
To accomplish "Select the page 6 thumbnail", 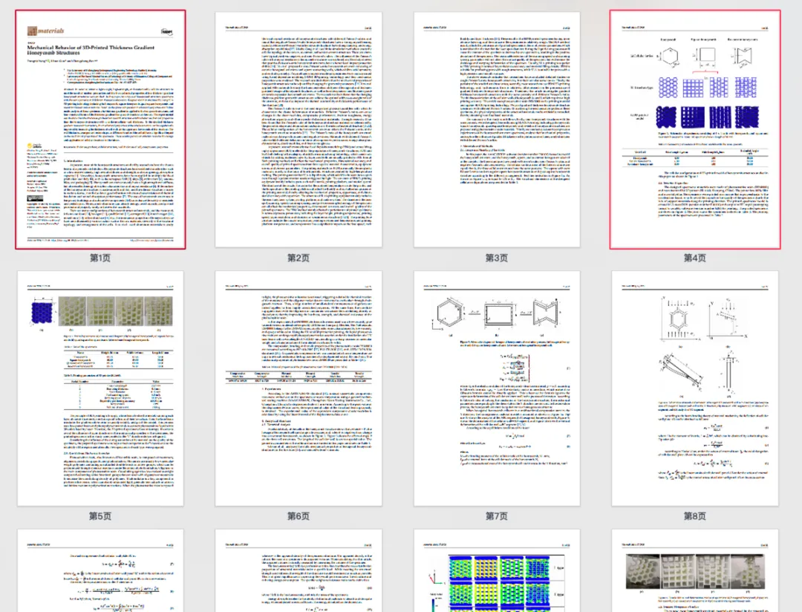I will coord(299,388).
